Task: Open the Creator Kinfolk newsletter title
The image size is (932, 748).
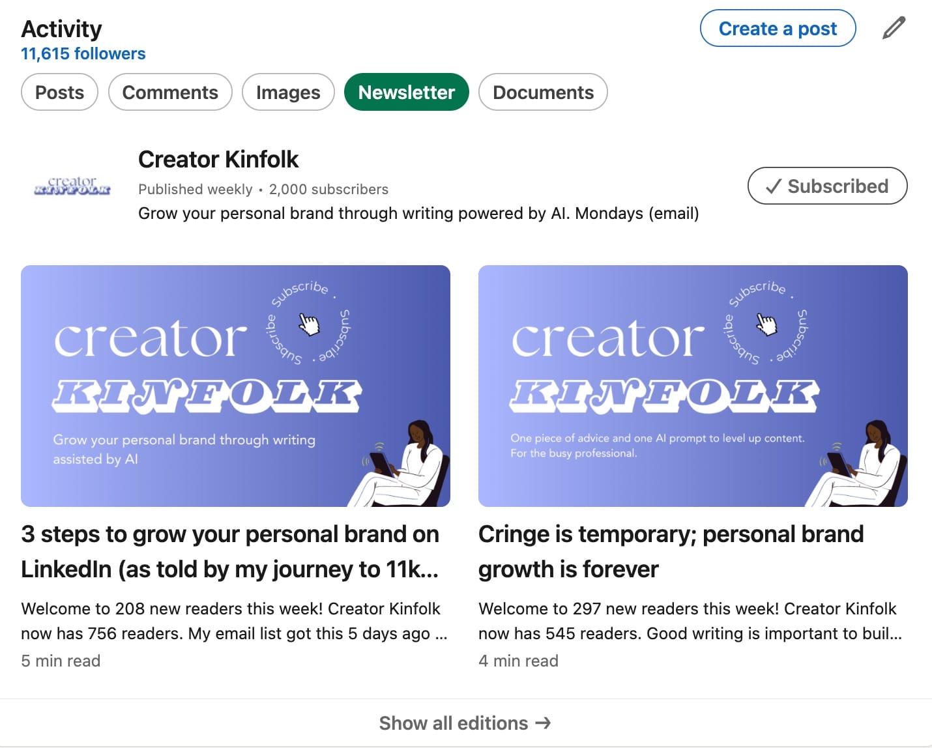Action: tap(218, 160)
